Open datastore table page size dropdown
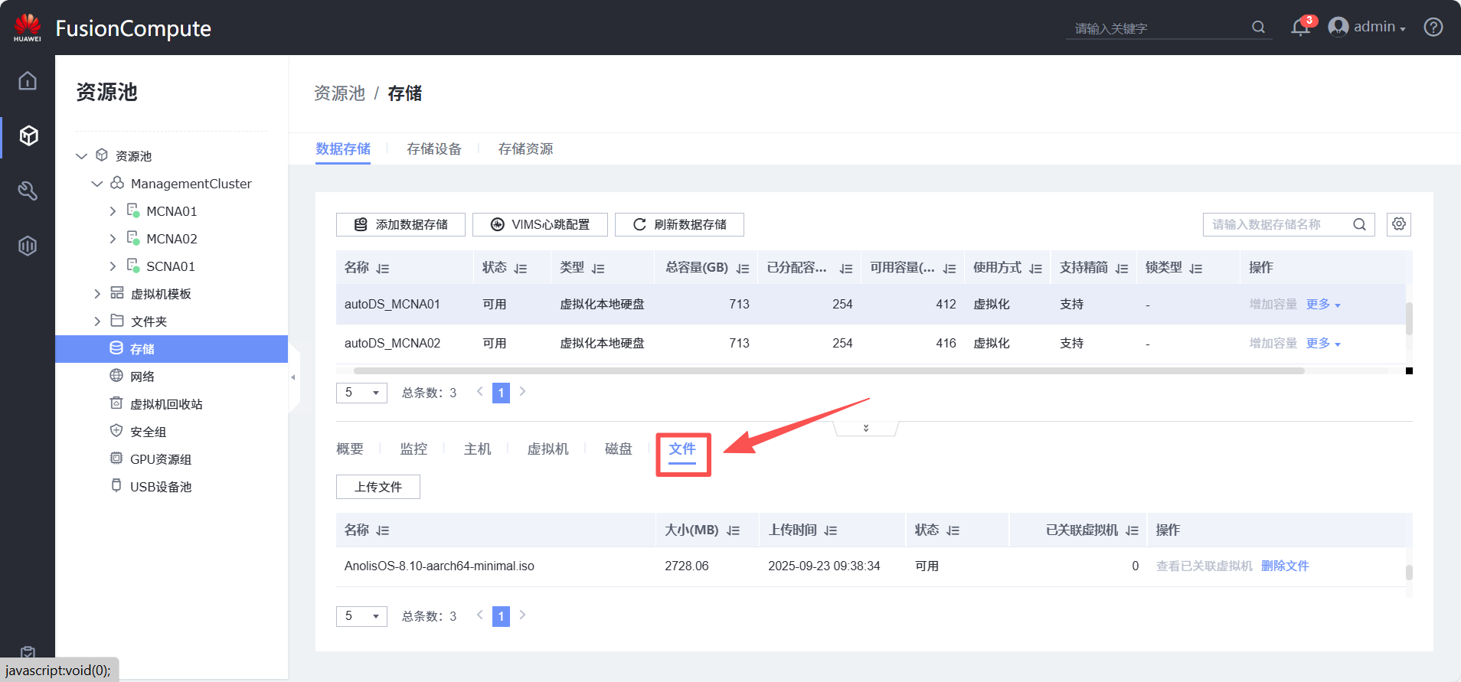 coord(361,393)
